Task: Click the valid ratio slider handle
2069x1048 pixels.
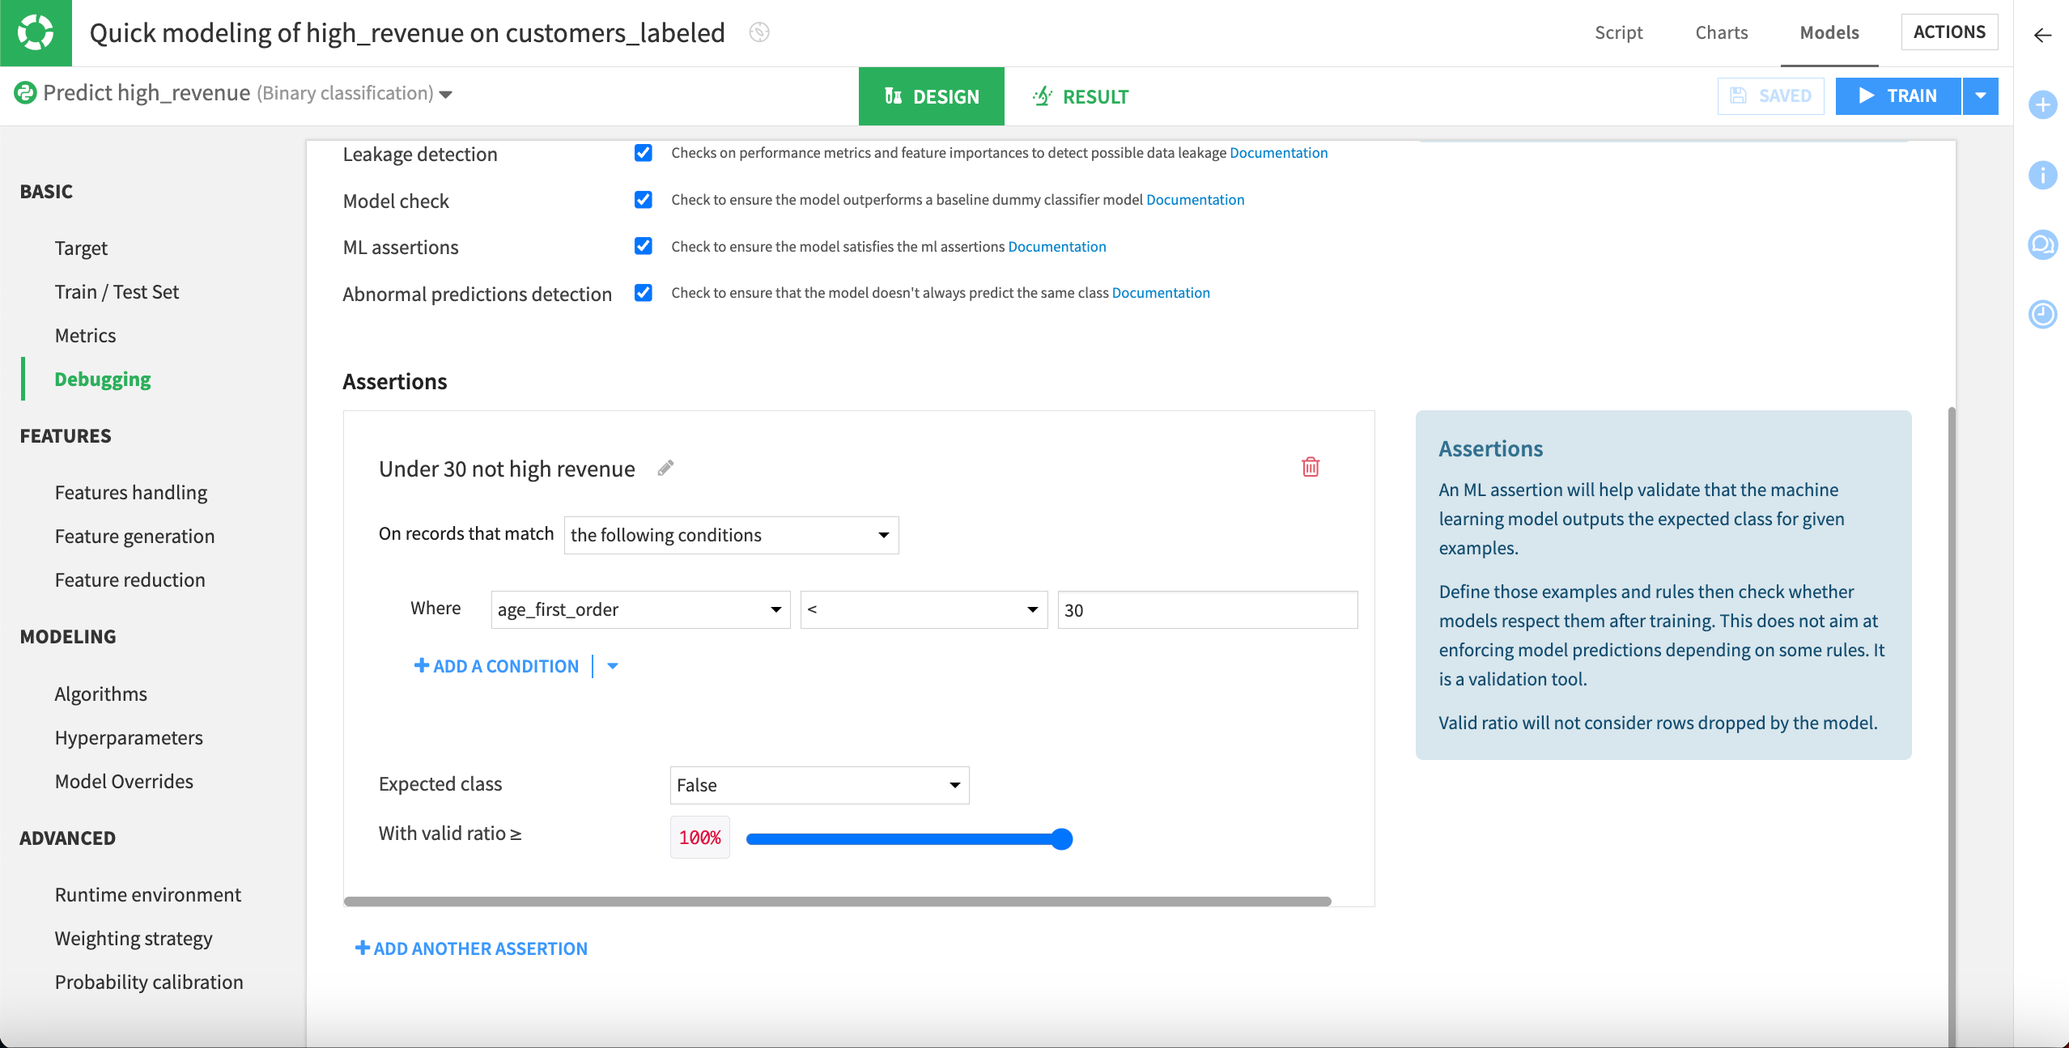Action: [1061, 839]
